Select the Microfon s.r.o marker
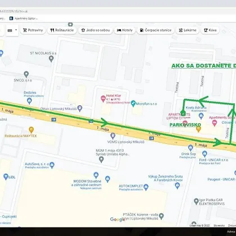Screen dimensions: 236x236 pos(133,103)
